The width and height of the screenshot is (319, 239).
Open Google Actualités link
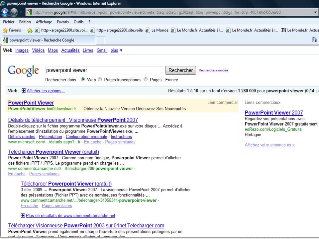coord(70,50)
